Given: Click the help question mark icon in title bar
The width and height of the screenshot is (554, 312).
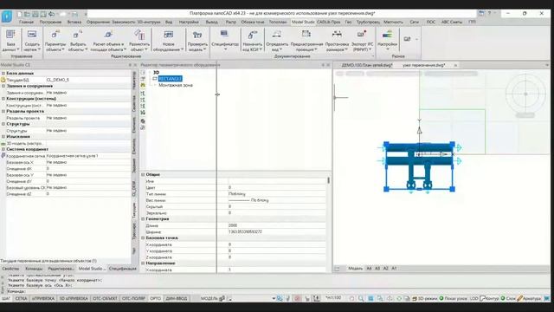Looking at the screenshot, I should (489, 13).
